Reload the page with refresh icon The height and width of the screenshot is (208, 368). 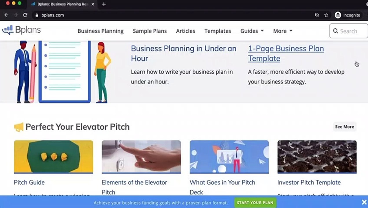[x=25, y=15]
